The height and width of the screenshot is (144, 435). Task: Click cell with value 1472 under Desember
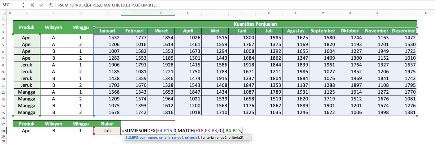(403, 37)
